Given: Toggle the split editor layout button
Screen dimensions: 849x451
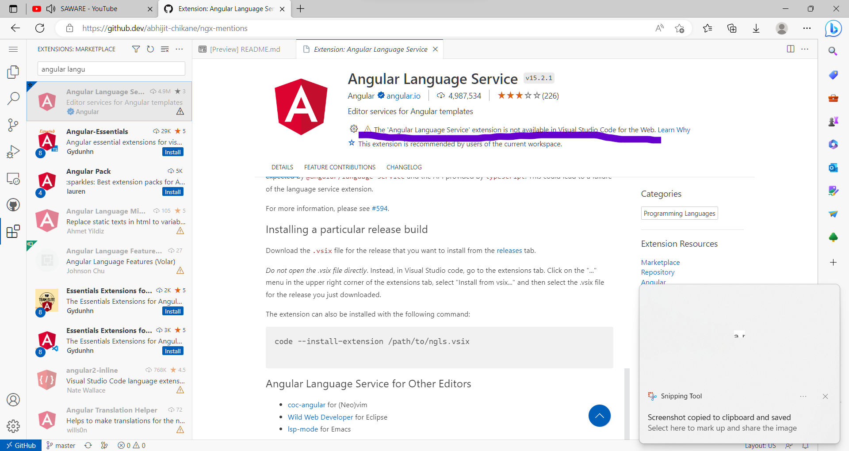Looking at the screenshot, I should tap(791, 49).
